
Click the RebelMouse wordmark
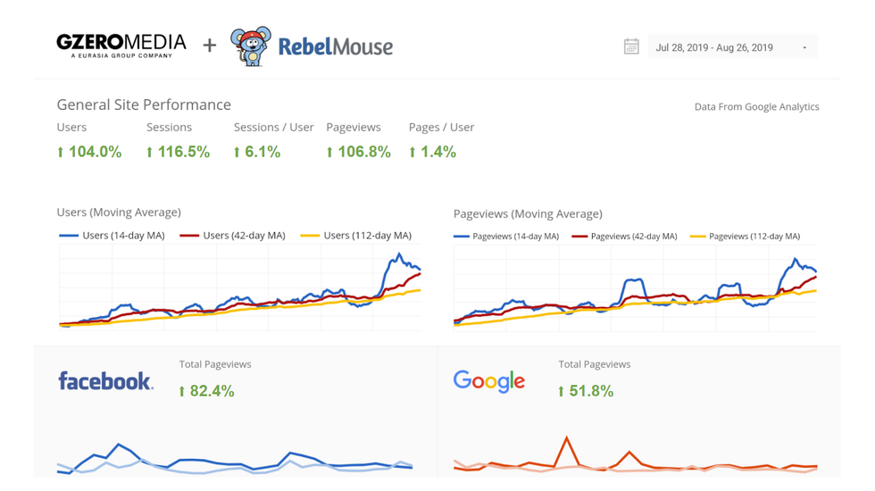pos(335,46)
